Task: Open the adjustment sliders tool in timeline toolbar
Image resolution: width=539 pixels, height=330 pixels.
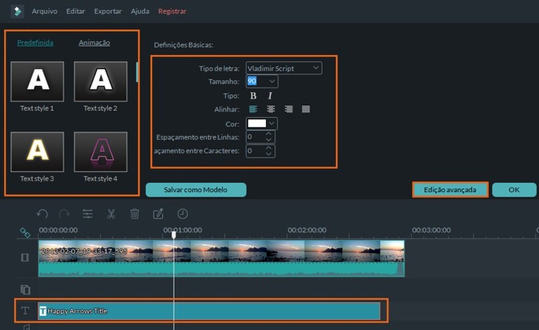Action: (88, 214)
